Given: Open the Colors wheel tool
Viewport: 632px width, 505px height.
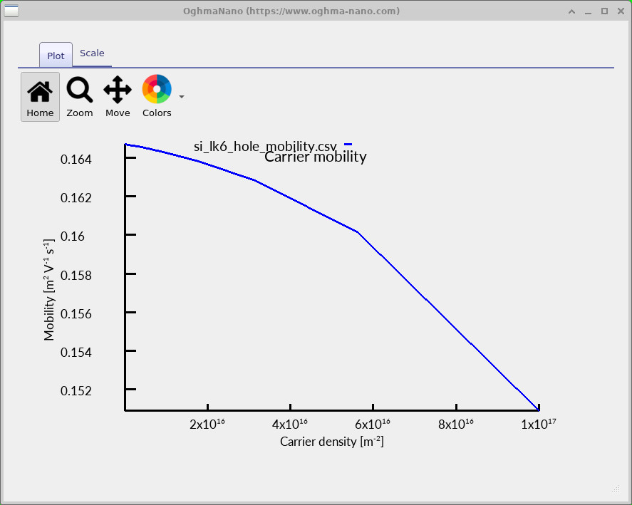Looking at the screenshot, I should point(157,97).
